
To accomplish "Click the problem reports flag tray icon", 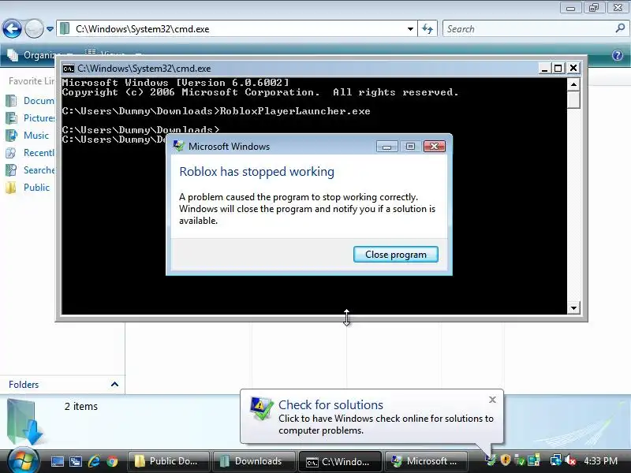I will pos(491,460).
